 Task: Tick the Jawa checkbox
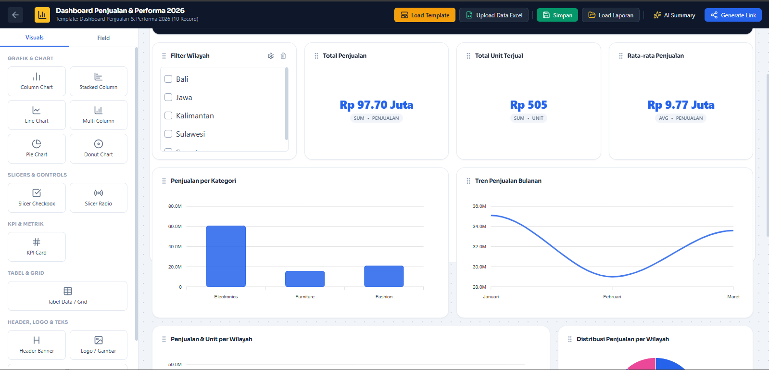pyautogui.click(x=168, y=97)
